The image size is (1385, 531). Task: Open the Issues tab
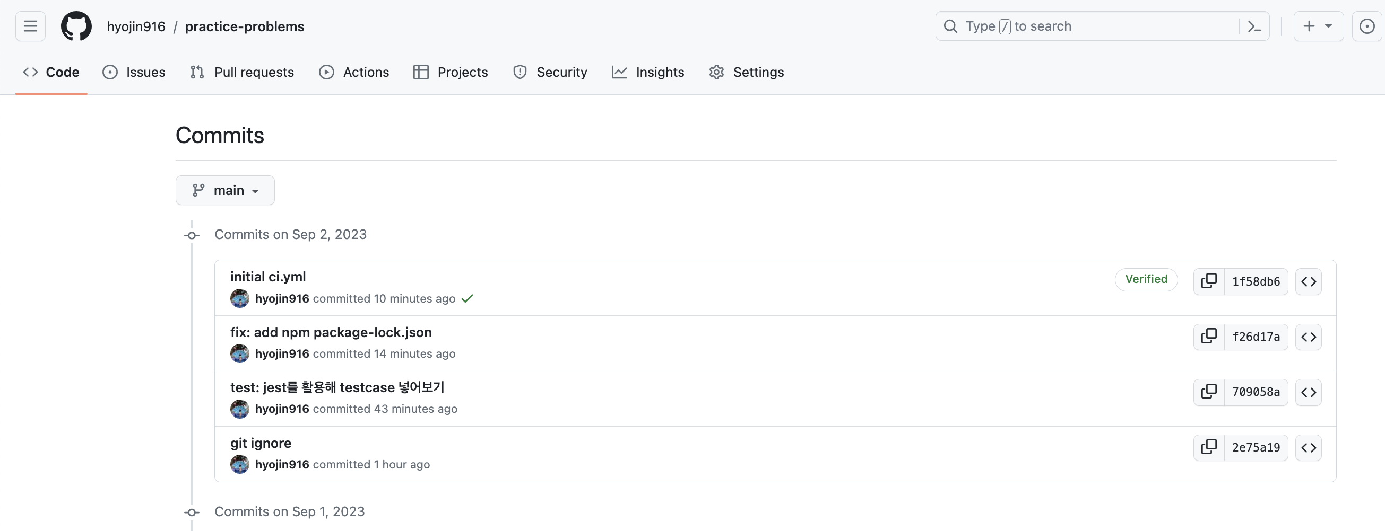(134, 72)
